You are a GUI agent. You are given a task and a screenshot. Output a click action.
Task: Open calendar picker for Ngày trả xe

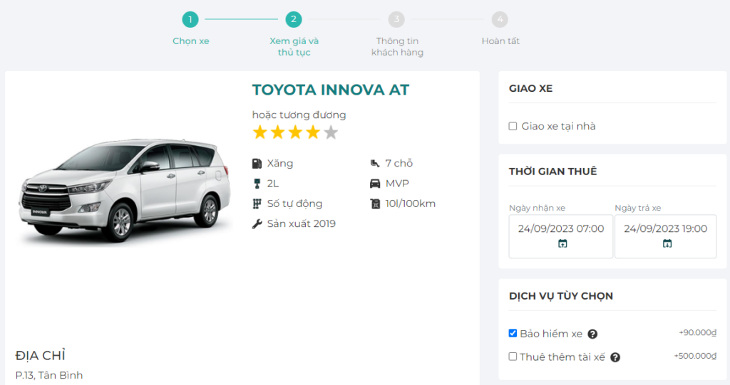coord(667,243)
